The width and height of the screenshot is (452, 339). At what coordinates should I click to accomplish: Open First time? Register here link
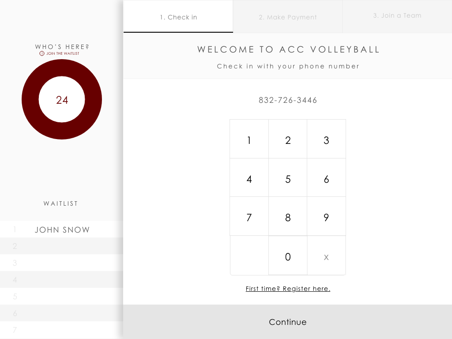[288, 289]
